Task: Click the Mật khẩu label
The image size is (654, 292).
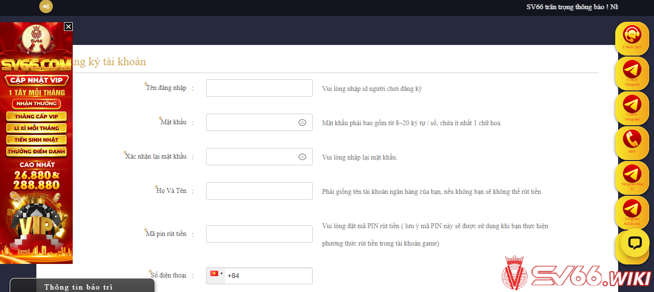Action: pos(174,122)
